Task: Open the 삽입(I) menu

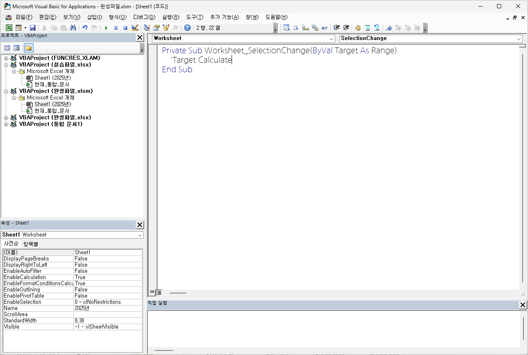Action: click(x=95, y=17)
